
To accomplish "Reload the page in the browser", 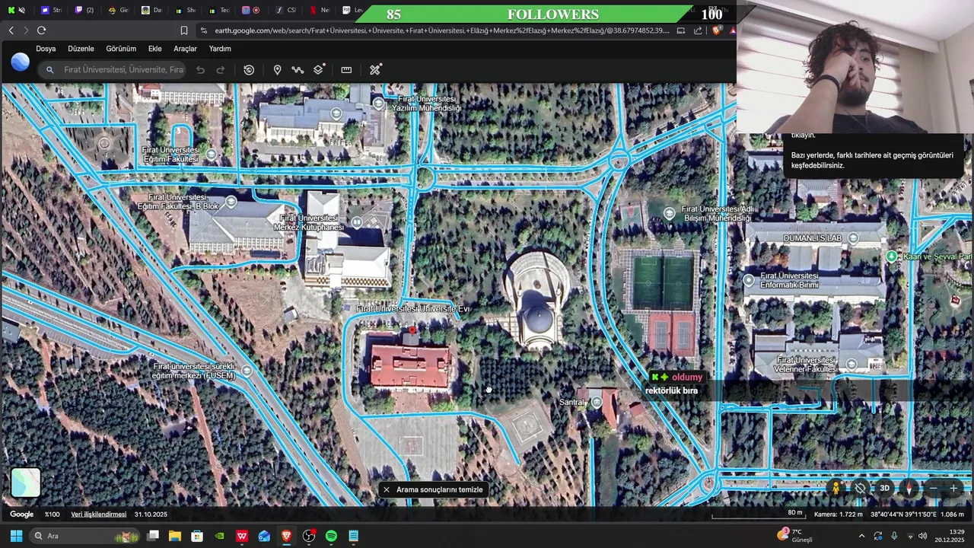I will (x=41, y=30).
